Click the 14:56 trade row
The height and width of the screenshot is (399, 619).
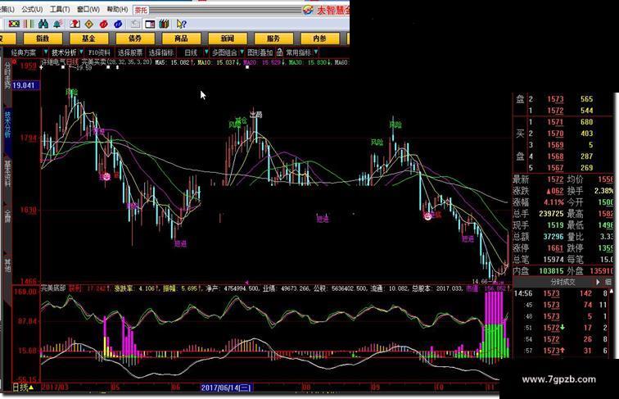563,293
